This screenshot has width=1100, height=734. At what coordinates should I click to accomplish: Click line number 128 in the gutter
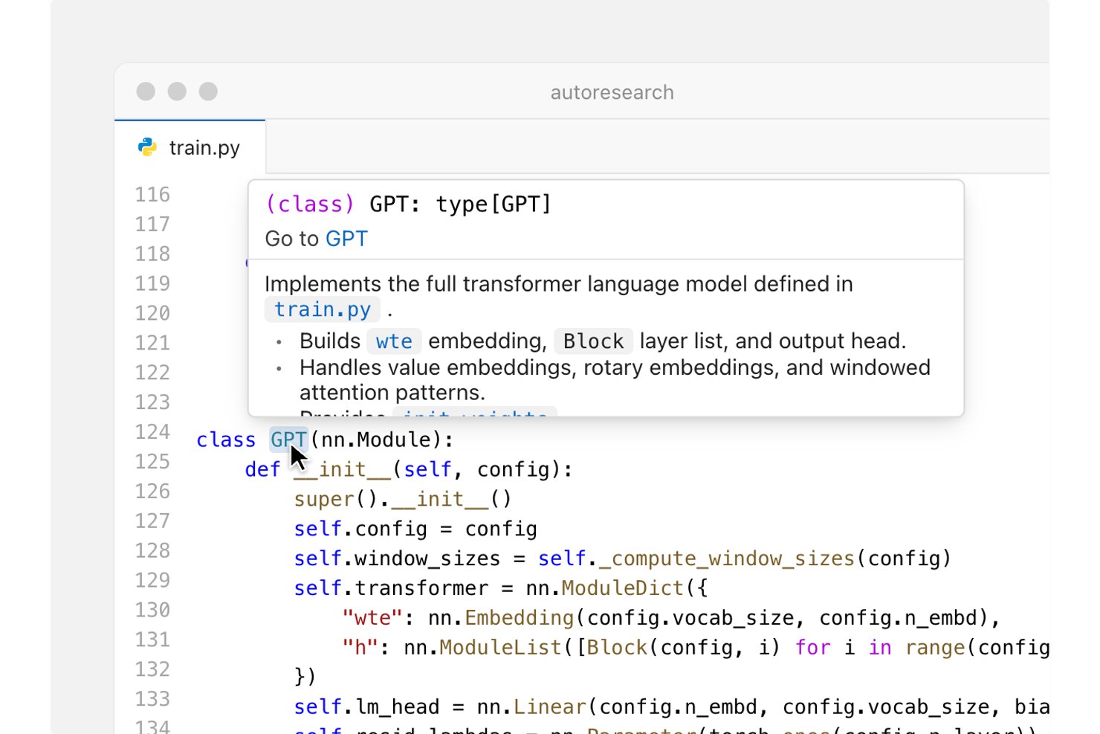152,551
